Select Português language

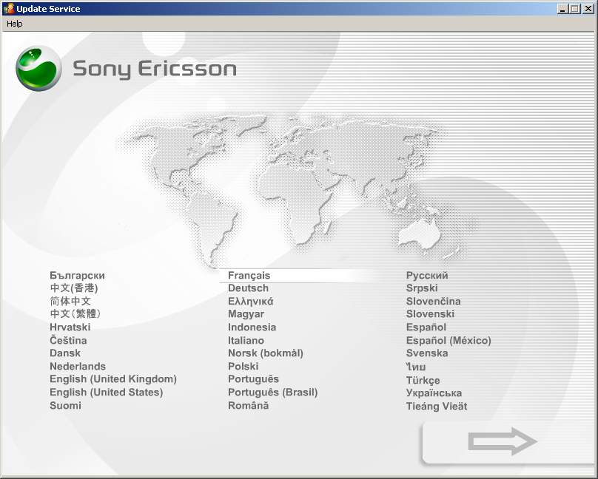253,379
